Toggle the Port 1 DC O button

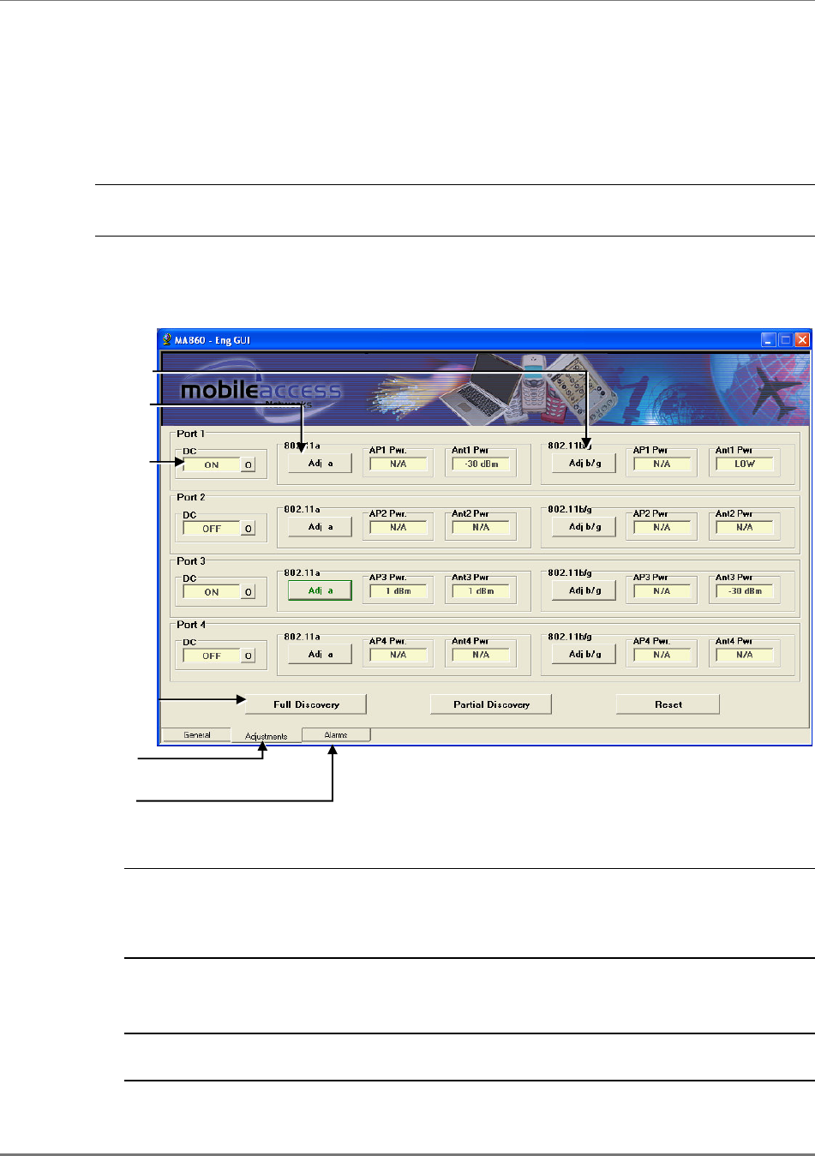248,465
